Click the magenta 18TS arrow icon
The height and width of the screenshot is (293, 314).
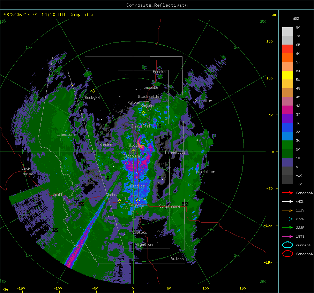pyautogui.click(x=287, y=237)
